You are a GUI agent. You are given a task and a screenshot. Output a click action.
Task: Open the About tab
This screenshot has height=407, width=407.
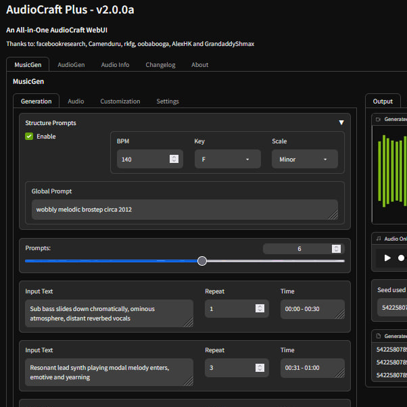(199, 65)
